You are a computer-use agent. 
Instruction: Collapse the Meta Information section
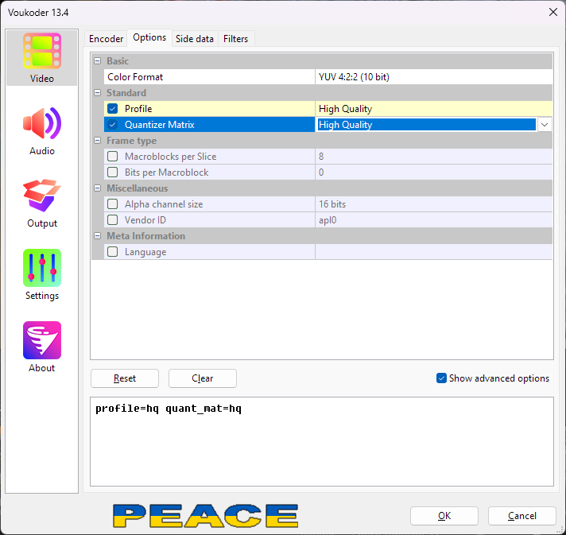point(98,236)
